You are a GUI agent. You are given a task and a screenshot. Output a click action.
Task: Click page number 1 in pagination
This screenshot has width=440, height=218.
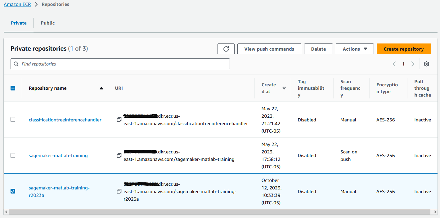pos(403,64)
